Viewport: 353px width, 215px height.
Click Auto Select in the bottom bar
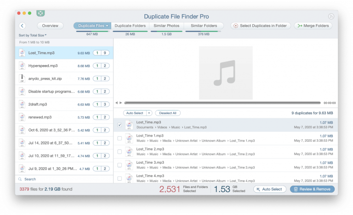tap(270, 189)
